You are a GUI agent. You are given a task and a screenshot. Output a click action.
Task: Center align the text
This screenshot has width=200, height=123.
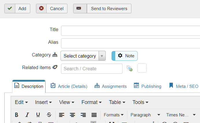click(x=72, y=115)
